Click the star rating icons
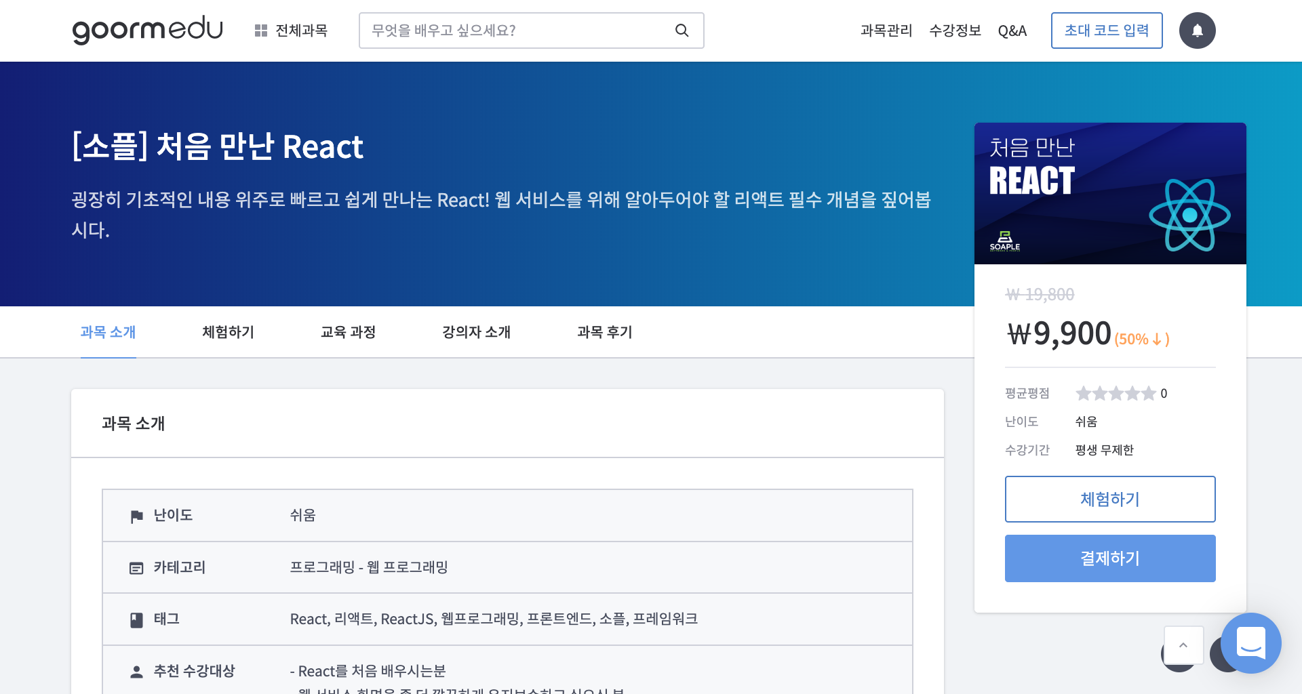This screenshot has height=694, width=1302. point(1116,393)
